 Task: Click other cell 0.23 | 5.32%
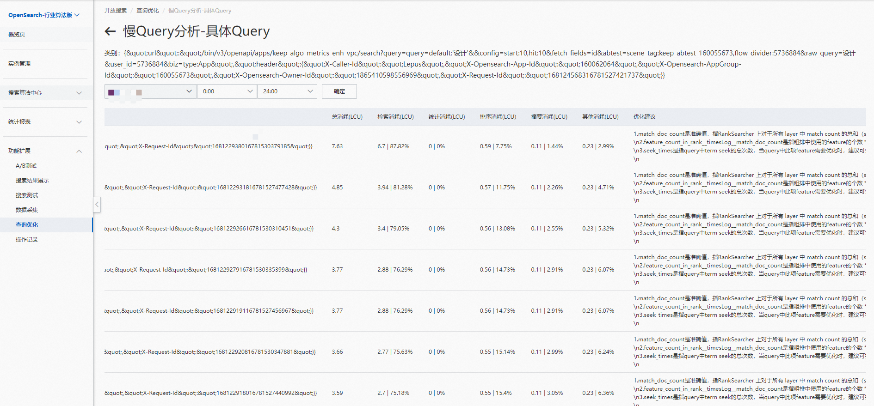point(598,229)
